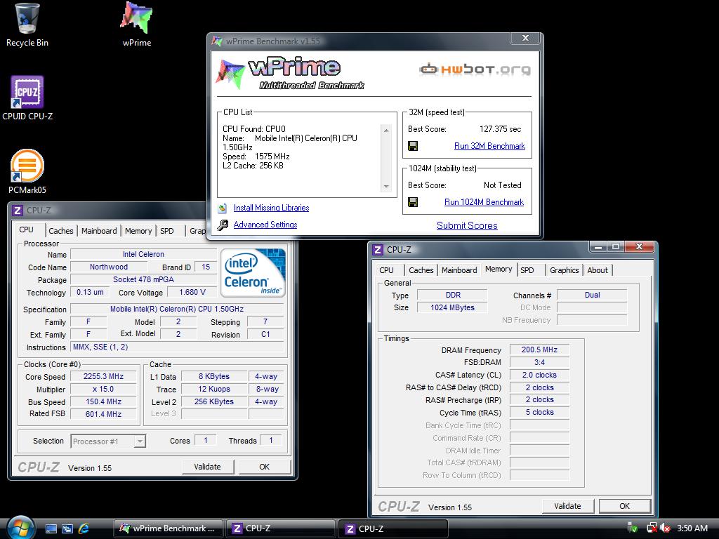Select CPU tab in left CPU-Z window
719x539 pixels.
click(26, 229)
